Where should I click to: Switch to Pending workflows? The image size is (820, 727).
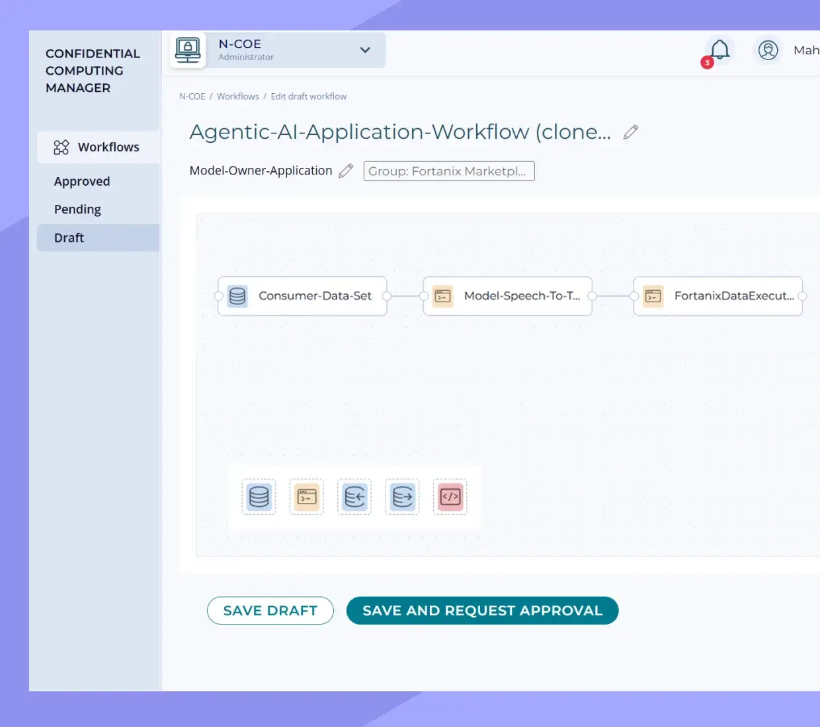77,210
